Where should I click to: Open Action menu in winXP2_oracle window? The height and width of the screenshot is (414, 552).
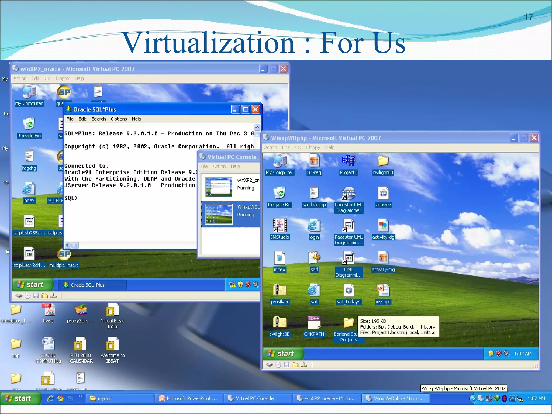coord(20,78)
